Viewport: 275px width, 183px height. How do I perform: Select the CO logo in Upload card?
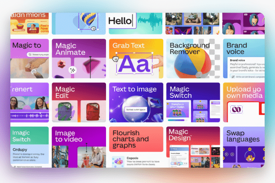coord(237,109)
